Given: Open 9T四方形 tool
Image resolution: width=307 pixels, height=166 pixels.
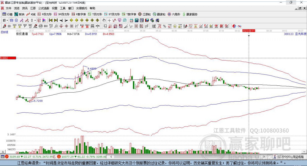Looking at the screenshot, I should tap(112, 14).
